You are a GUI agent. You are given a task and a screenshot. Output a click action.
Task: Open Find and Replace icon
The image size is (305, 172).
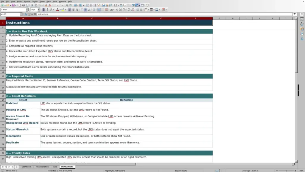(67, 5)
